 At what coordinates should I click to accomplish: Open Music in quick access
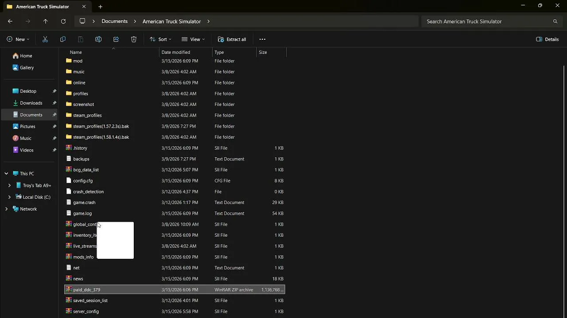point(26,138)
